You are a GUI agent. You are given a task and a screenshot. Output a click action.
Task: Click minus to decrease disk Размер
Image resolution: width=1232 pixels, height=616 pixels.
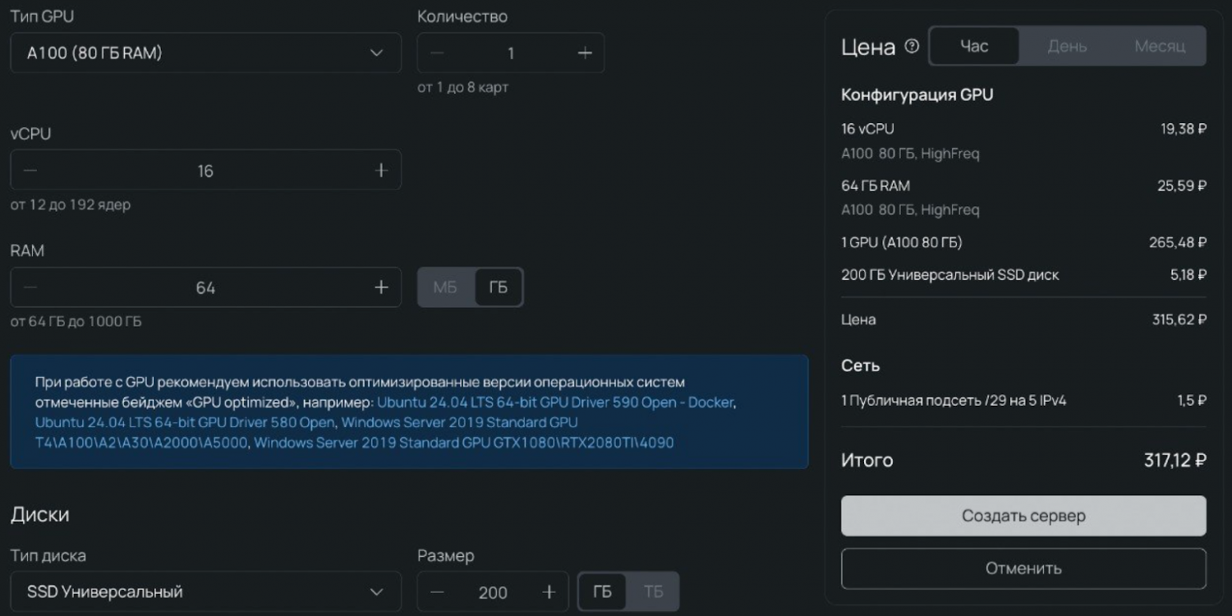click(435, 592)
